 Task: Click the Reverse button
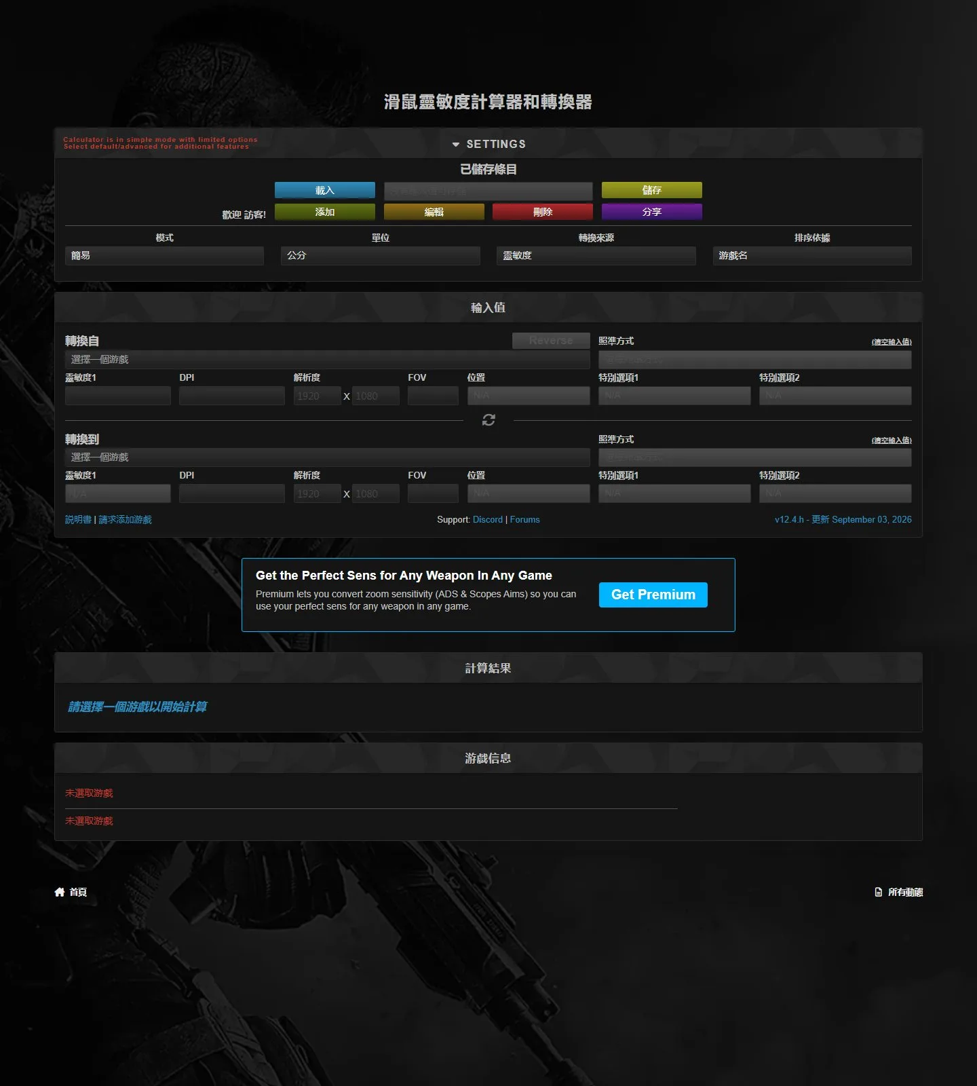click(x=551, y=341)
